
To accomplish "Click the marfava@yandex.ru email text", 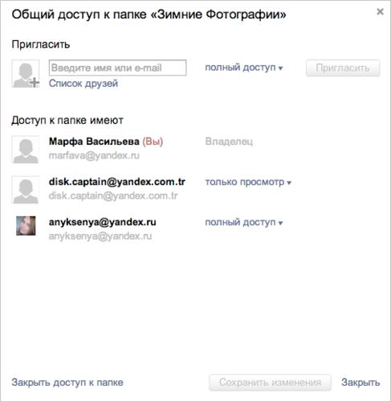I will (x=94, y=156).
